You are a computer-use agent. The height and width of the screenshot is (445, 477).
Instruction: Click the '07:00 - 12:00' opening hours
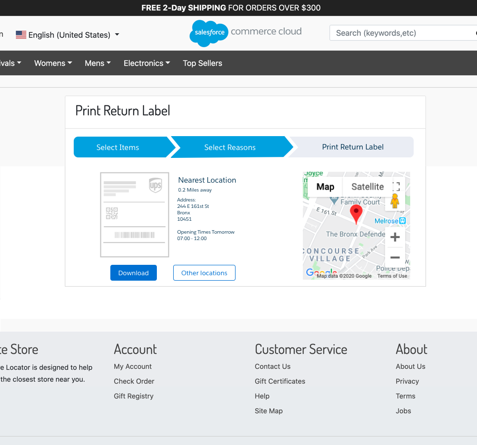coord(192,238)
